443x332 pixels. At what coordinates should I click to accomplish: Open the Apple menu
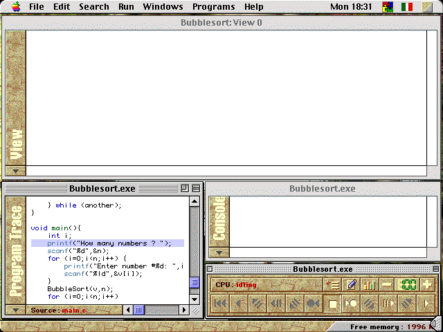15,7
